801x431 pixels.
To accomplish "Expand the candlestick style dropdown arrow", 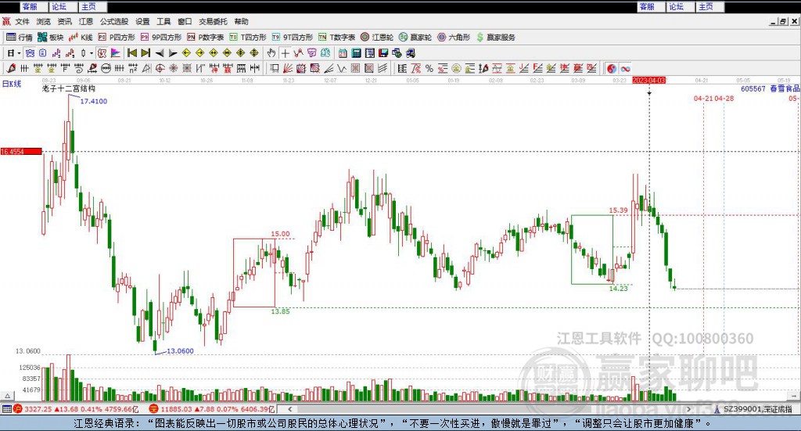I will 91,53.
